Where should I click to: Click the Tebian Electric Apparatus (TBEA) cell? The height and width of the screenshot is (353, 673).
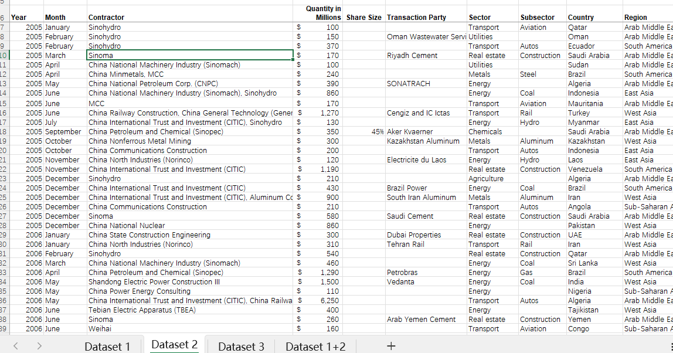190,310
